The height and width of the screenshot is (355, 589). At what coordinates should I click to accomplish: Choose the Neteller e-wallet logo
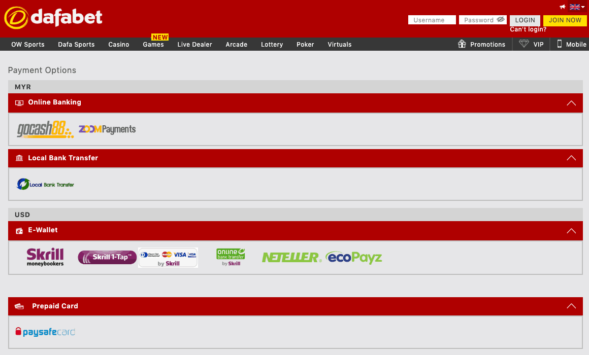point(291,258)
